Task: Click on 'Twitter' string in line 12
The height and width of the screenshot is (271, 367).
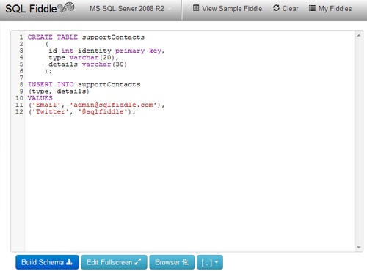Action: point(51,111)
